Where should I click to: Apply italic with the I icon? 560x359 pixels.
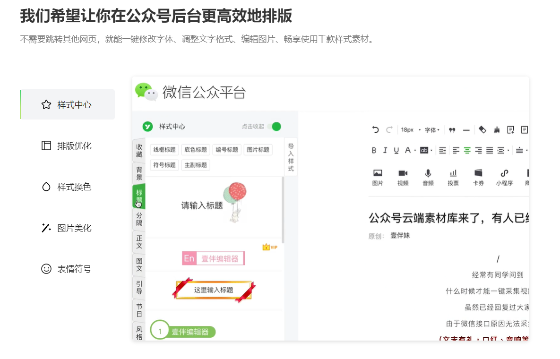pyautogui.click(x=385, y=151)
